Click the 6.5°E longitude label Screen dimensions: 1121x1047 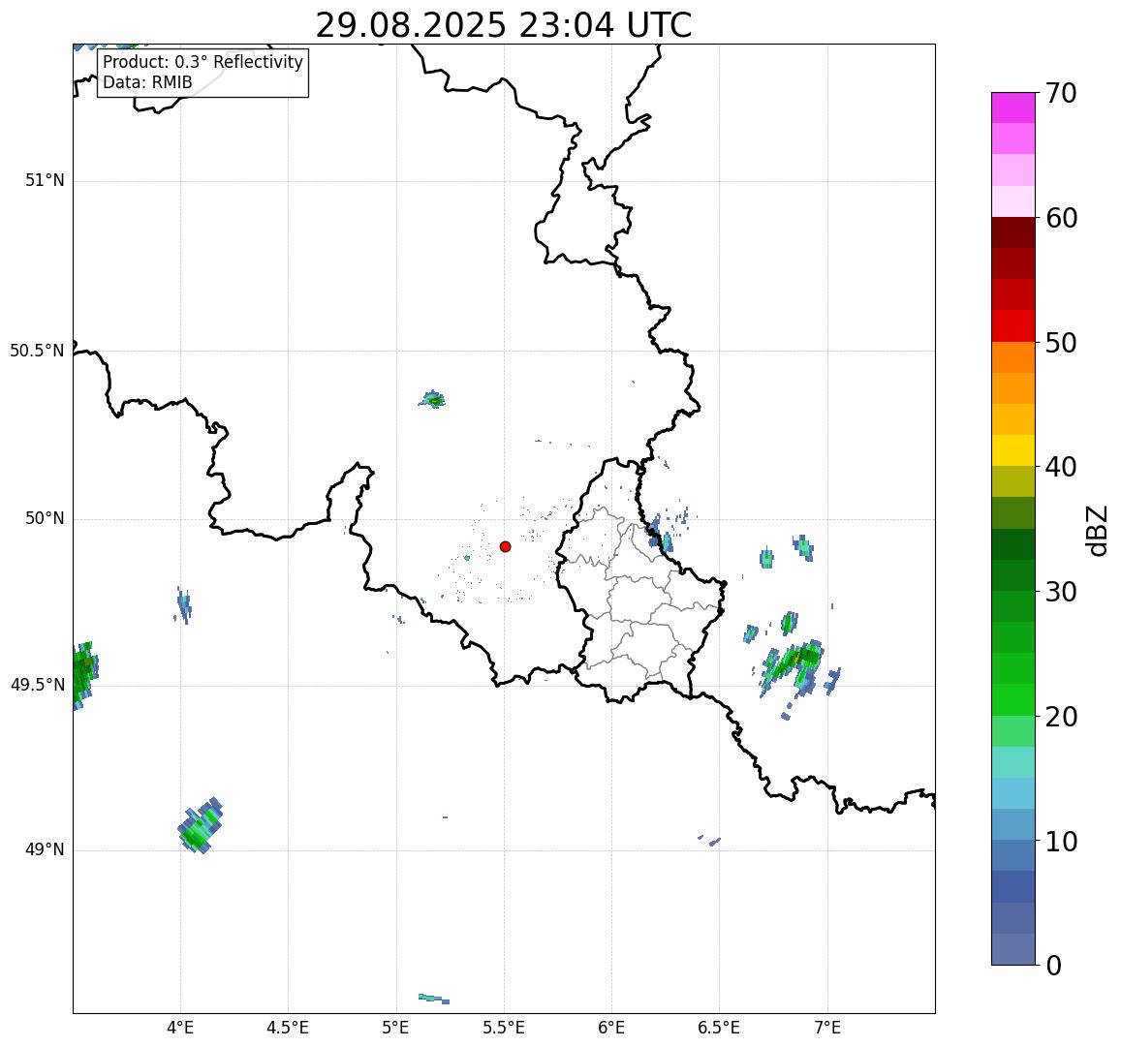coord(719,1028)
